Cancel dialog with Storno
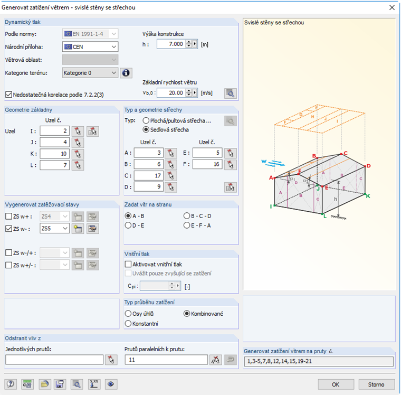Screen dimensions: 401x395 tap(376, 384)
